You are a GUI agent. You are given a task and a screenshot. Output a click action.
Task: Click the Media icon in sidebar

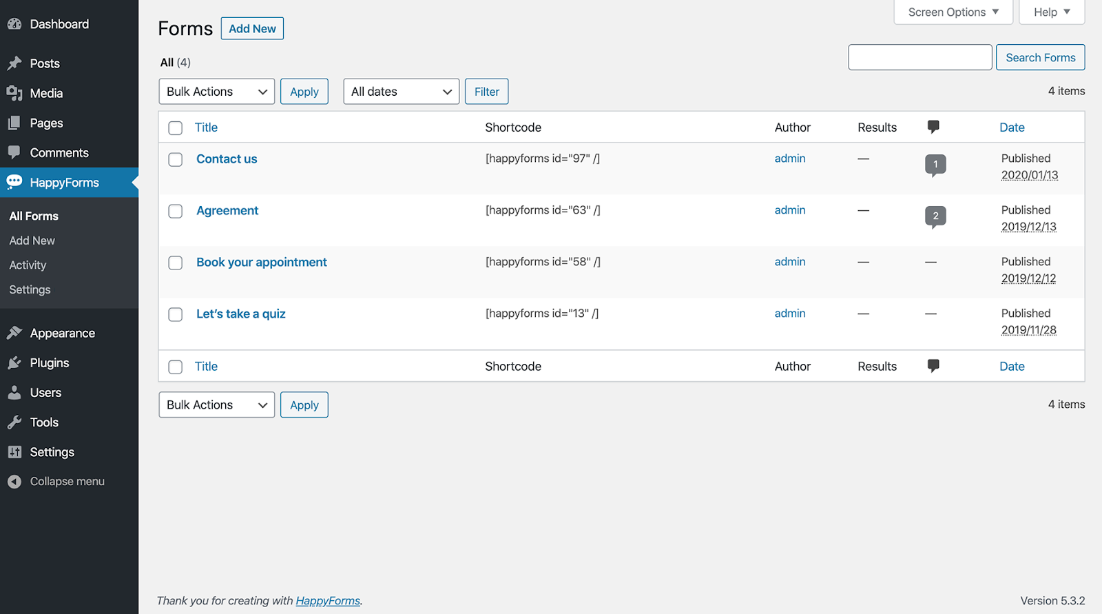[x=14, y=93]
